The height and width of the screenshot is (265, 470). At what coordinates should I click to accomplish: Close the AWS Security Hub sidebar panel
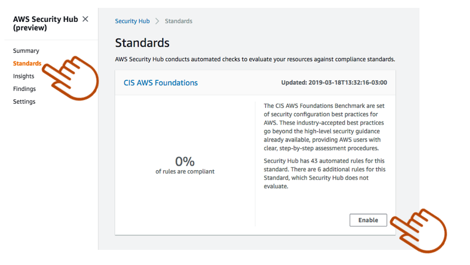click(x=85, y=19)
